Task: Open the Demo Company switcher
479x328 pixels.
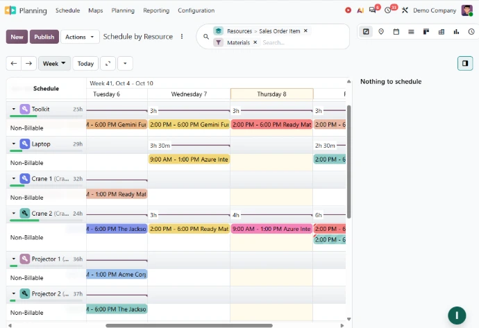Action: pos(435,10)
